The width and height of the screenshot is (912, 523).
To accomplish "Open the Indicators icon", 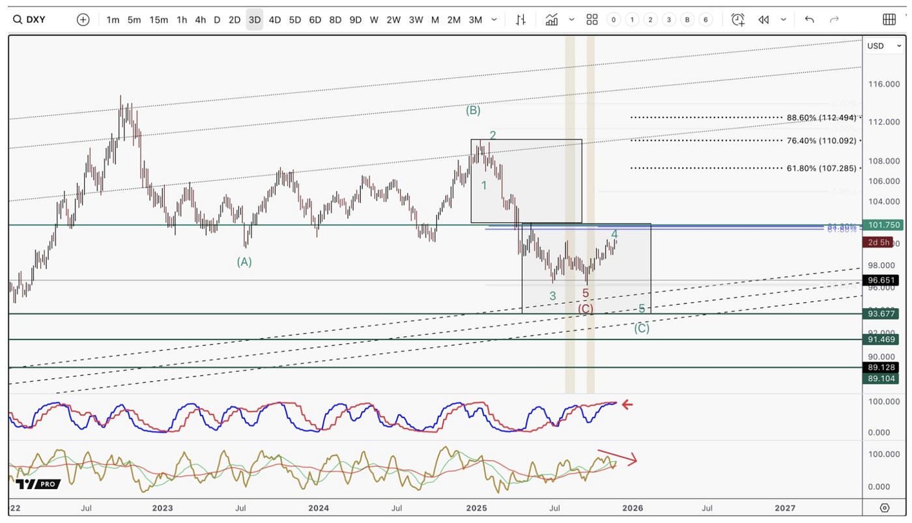I will (552, 20).
